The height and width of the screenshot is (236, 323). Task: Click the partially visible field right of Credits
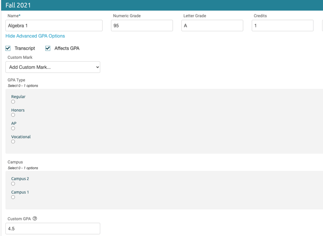point(322,26)
